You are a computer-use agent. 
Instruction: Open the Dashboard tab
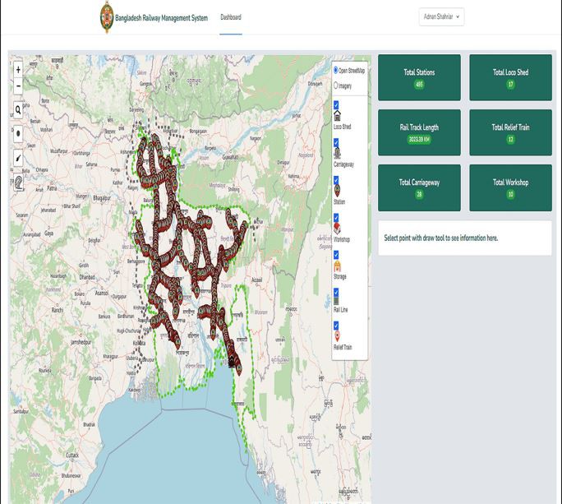tap(231, 17)
